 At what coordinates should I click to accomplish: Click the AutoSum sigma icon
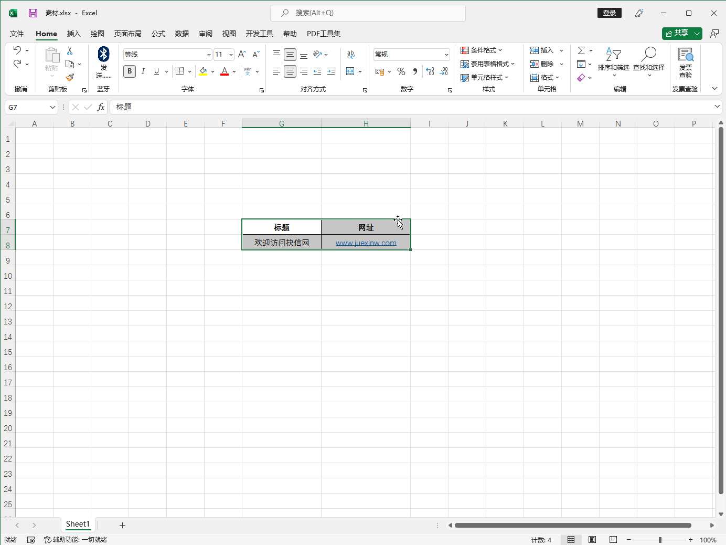581,50
